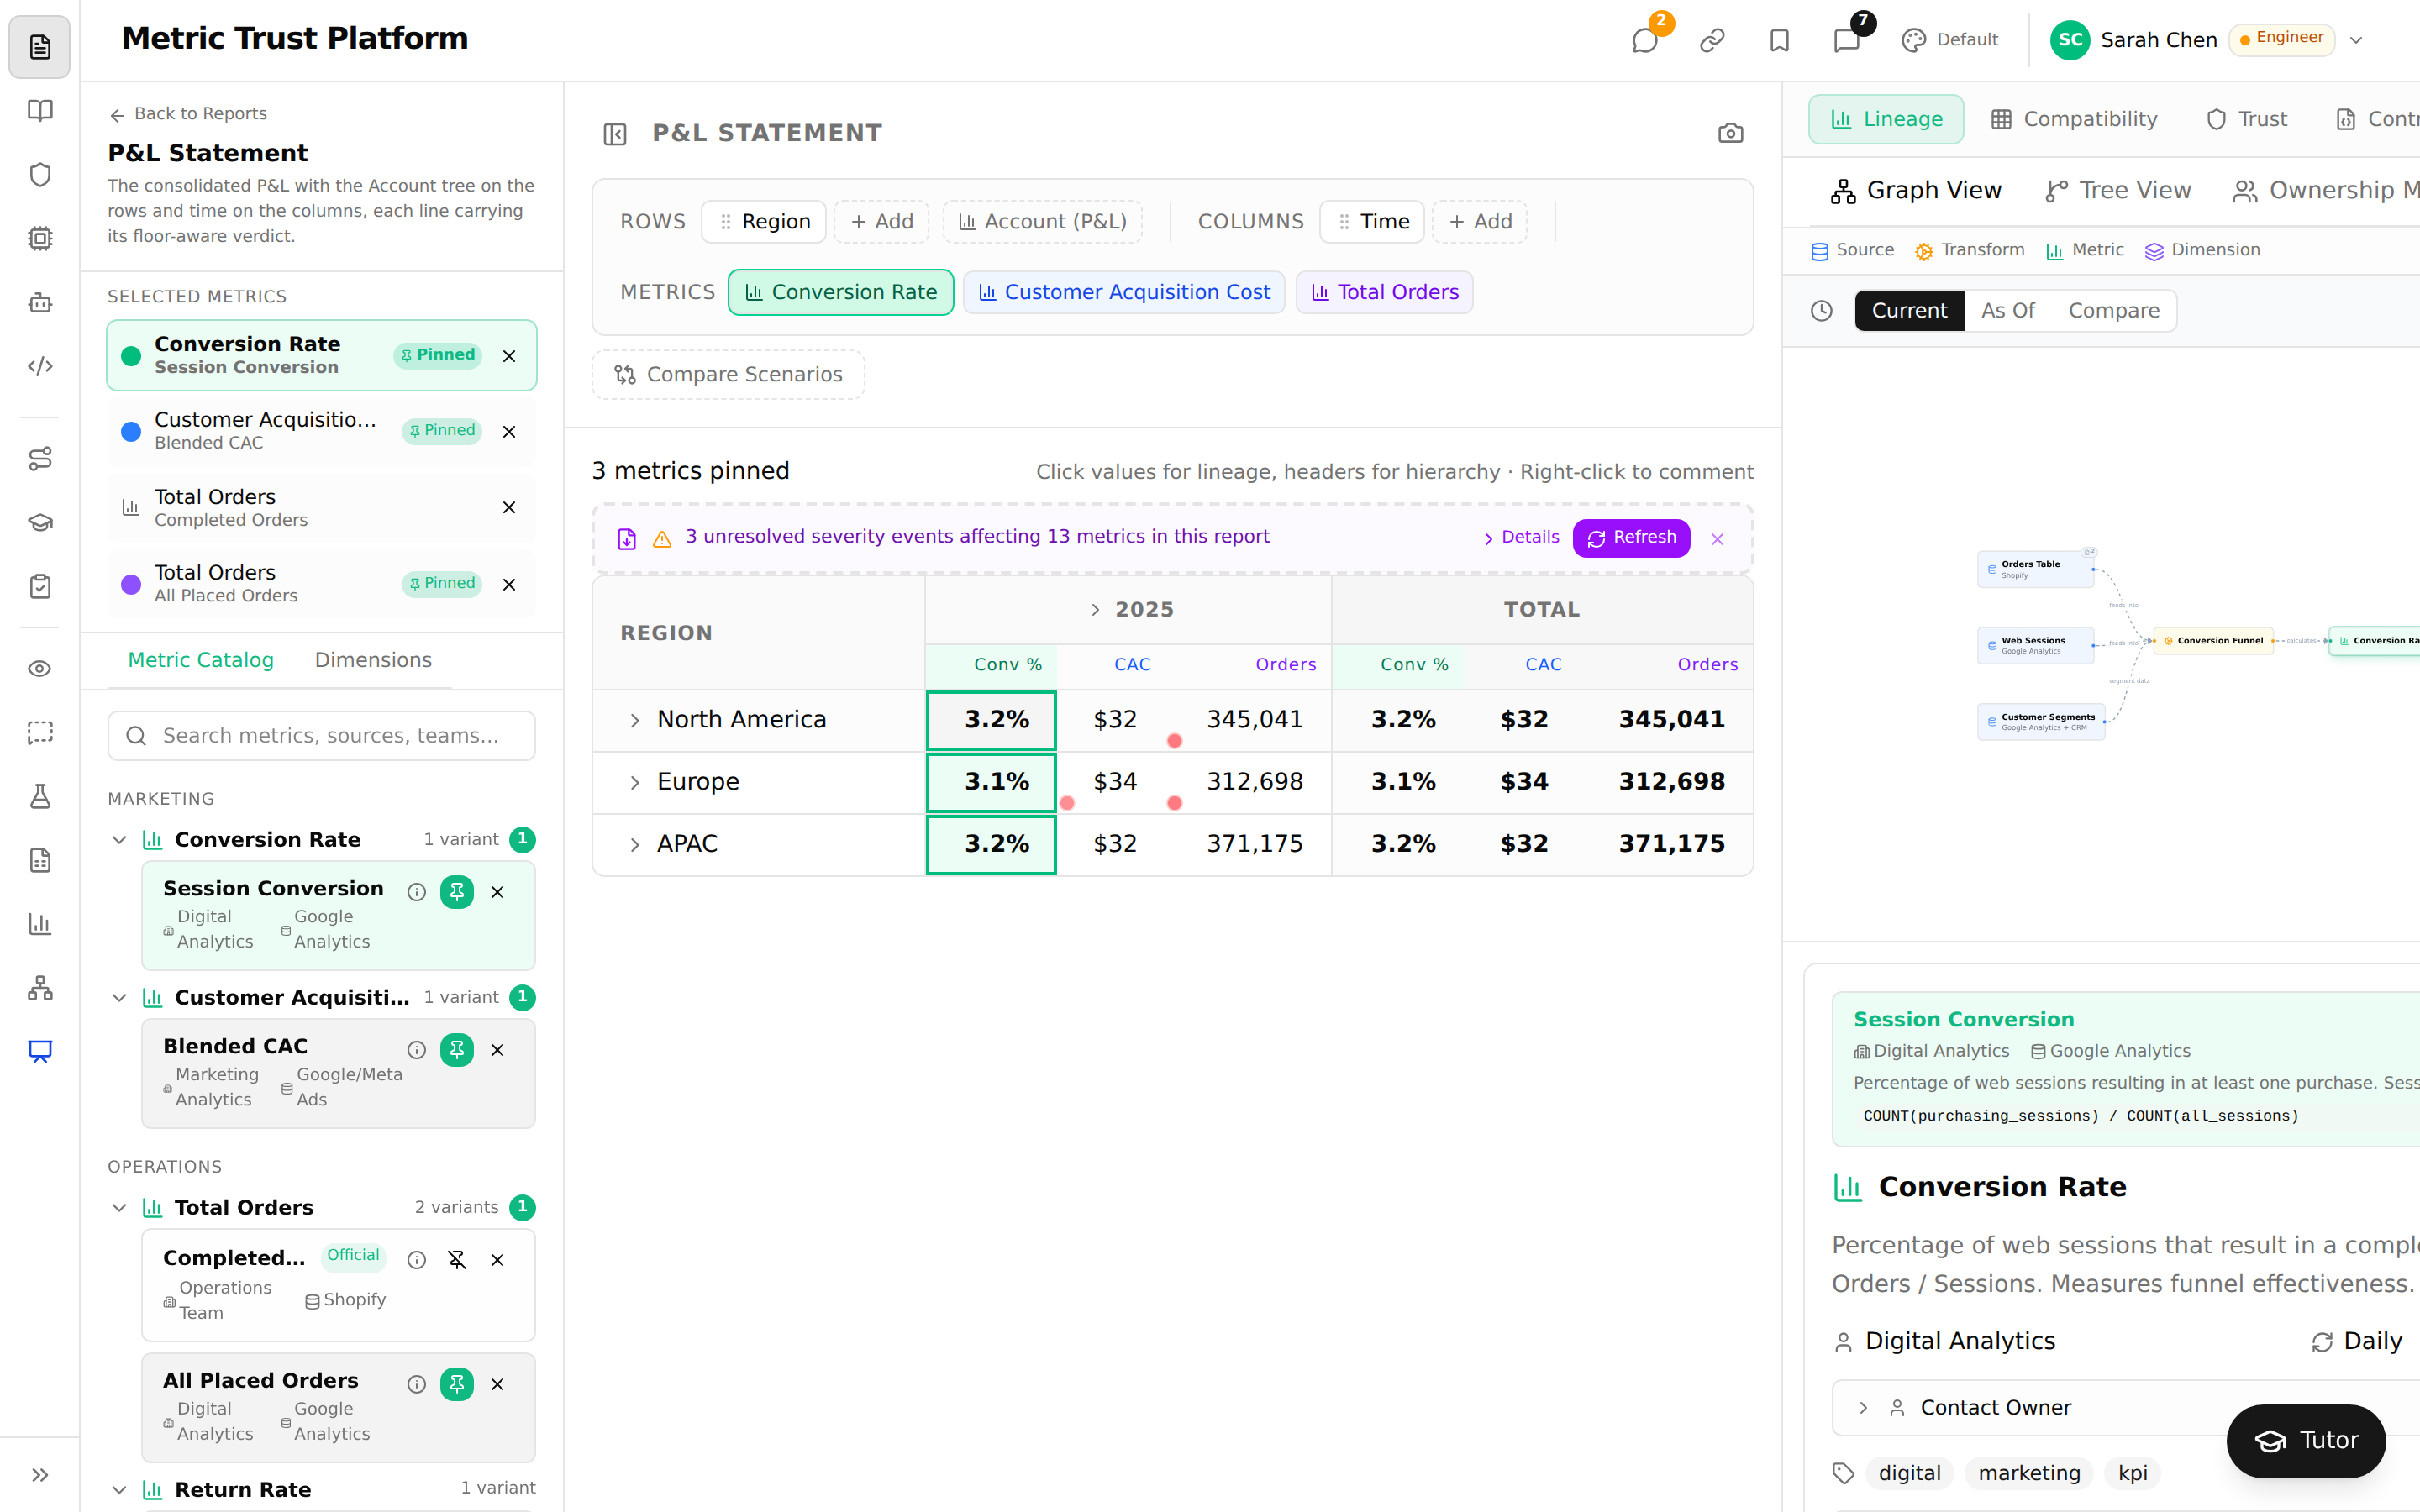This screenshot has height=1512, width=2420.
Task: Open the Tutor assistant button
Action: 2306,1440
